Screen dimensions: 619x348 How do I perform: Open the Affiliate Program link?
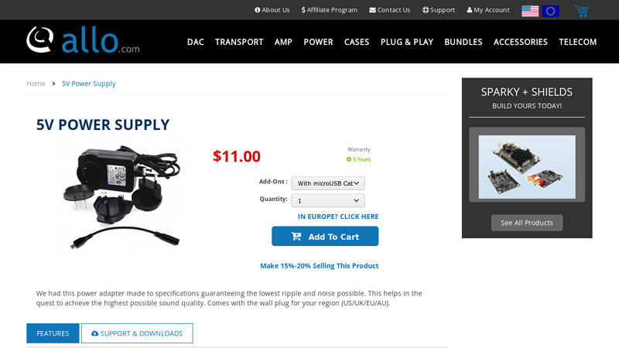pos(330,10)
